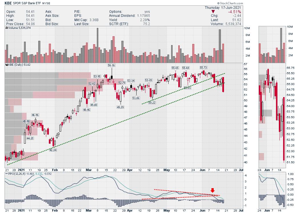Image resolution: width=300 pixels, height=213 pixels.
Task: Click the Annual Dividend value 1.17965
Action: (143, 16)
